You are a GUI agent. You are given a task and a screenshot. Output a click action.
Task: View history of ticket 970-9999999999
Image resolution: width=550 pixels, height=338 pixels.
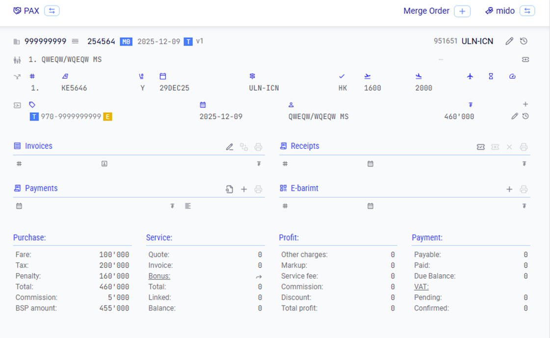[525, 117]
